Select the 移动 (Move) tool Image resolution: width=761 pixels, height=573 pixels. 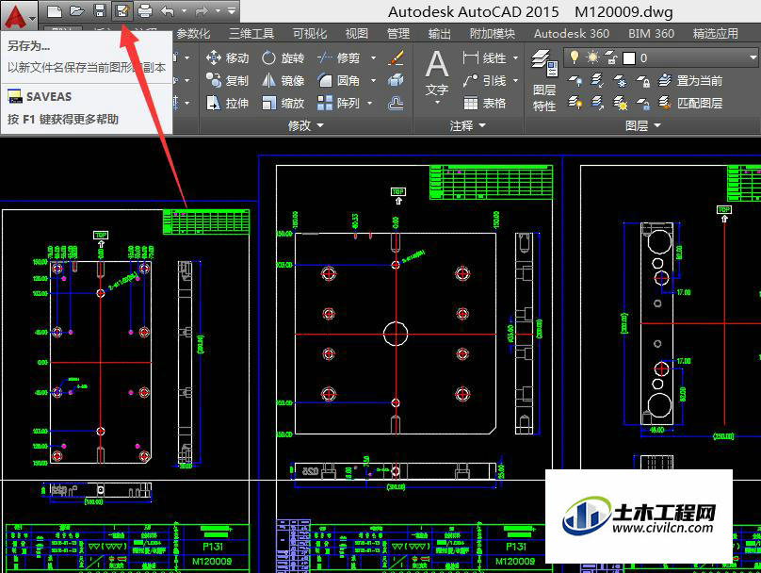coord(227,57)
